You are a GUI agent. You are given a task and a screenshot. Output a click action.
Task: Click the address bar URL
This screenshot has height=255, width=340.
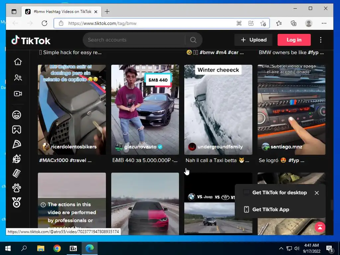(102, 24)
